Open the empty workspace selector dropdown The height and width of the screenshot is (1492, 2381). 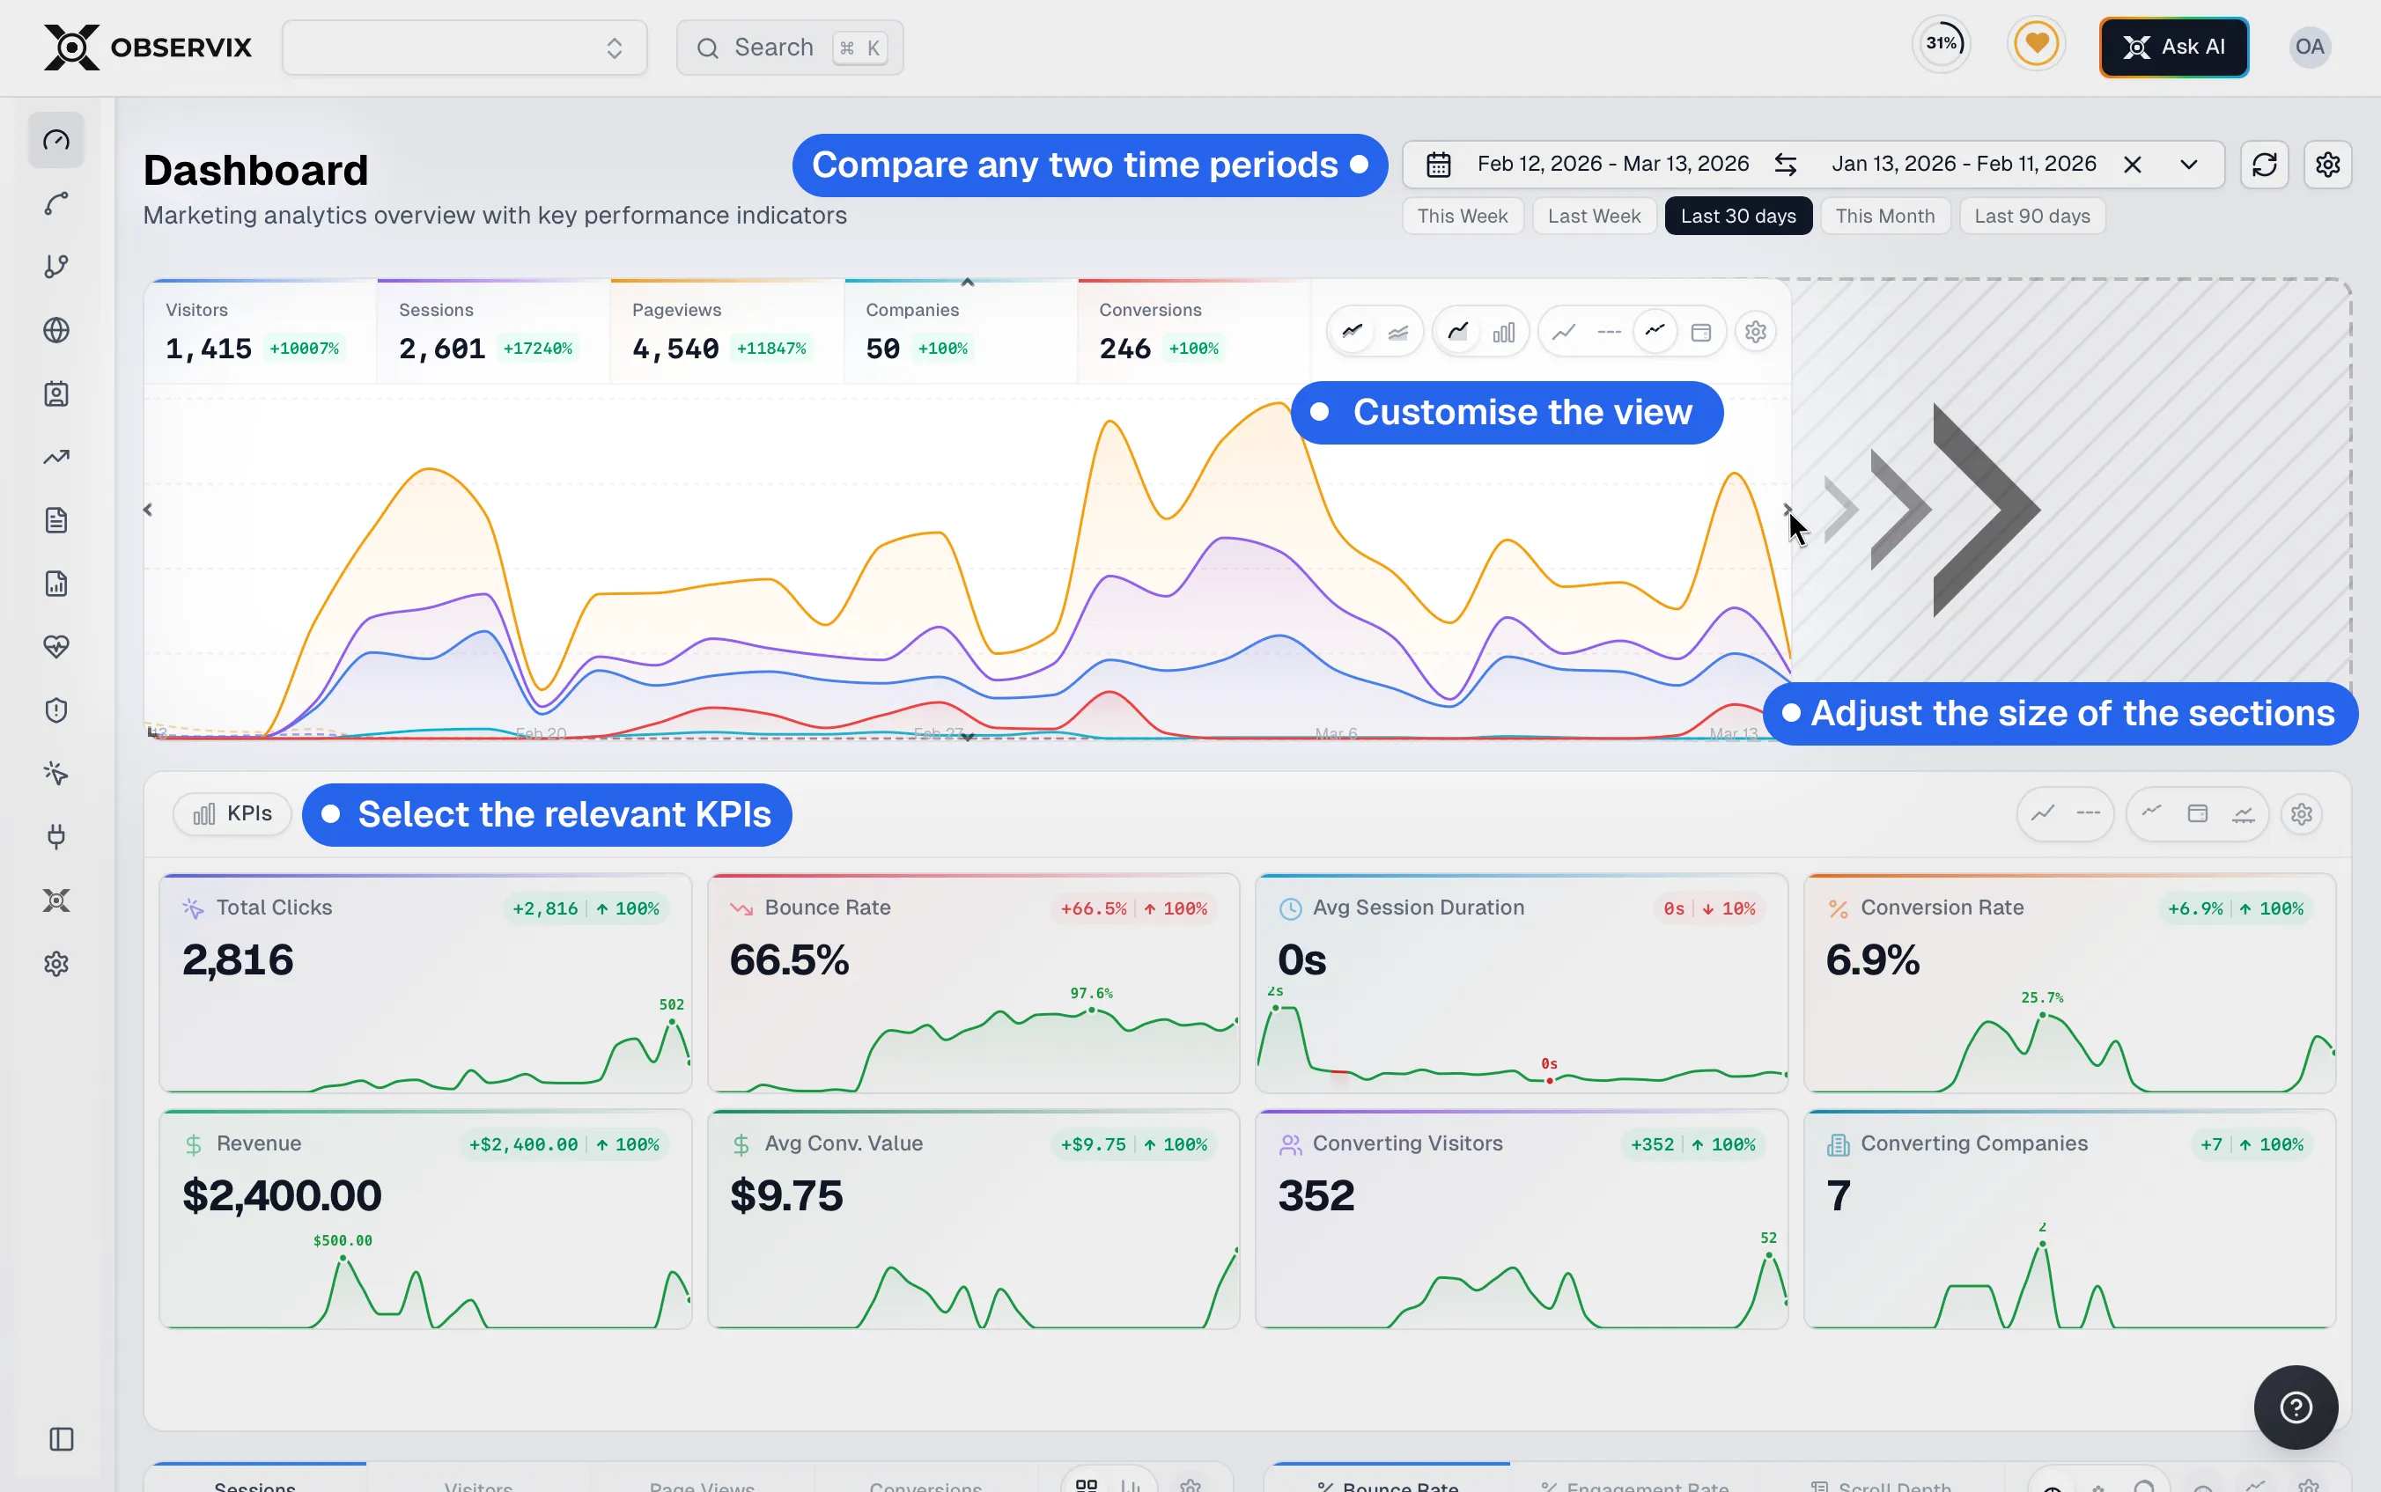[464, 48]
